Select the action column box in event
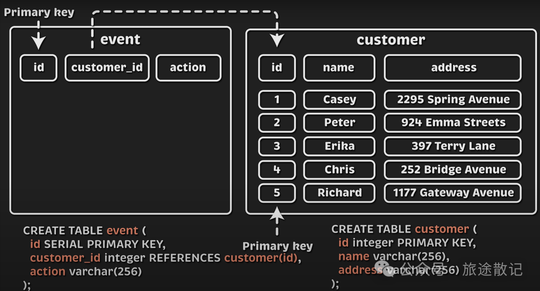Screen dimensions: 540x291 coord(188,68)
